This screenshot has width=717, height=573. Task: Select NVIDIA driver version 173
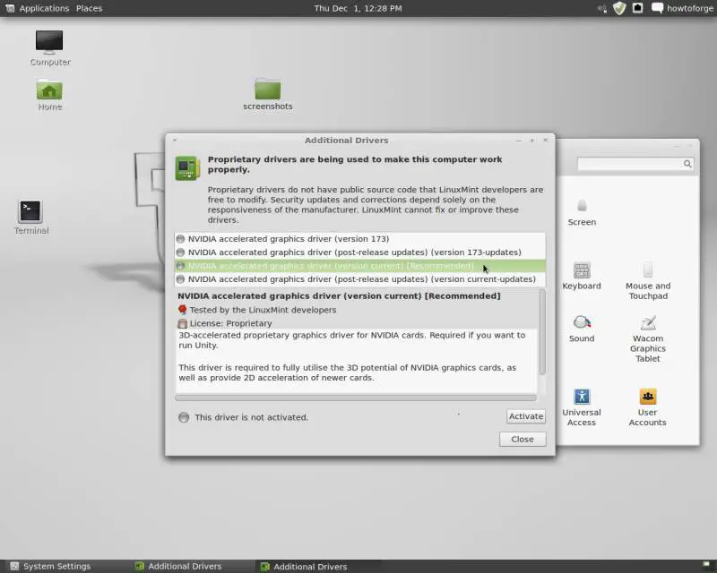click(x=360, y=239)
